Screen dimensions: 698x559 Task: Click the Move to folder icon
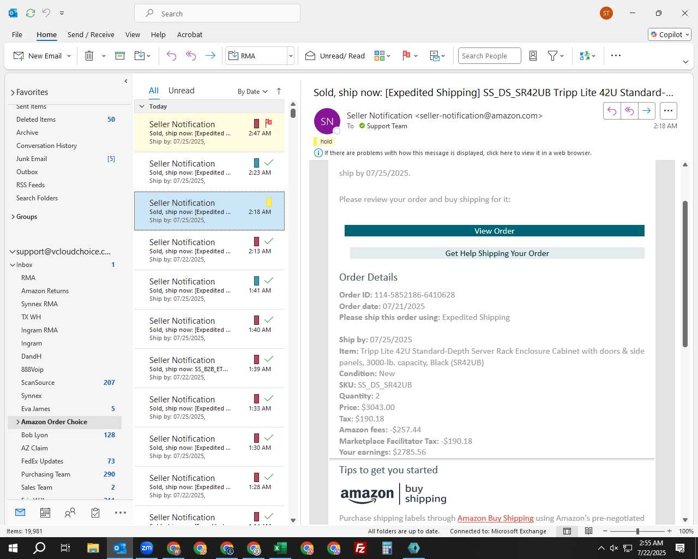point(140,56)
